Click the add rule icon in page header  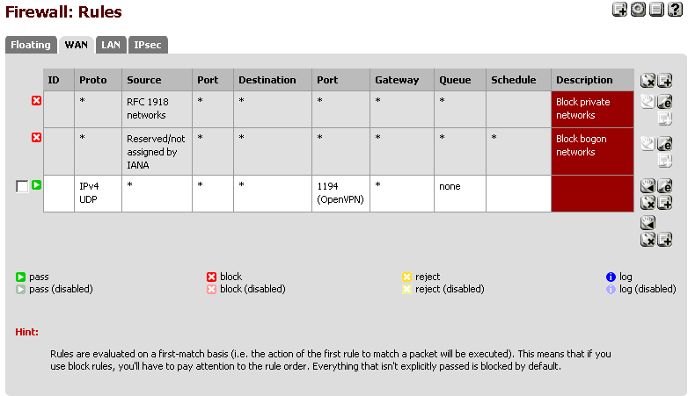click(x=620, y=10)
